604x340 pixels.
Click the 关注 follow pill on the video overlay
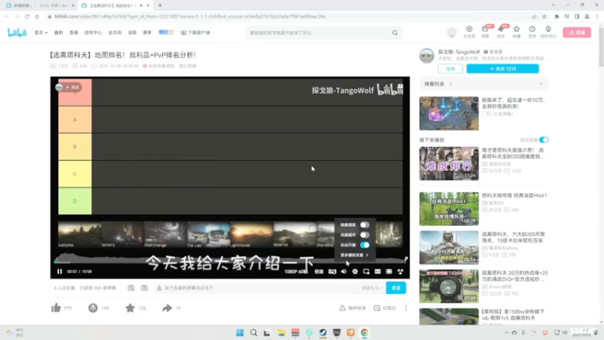coord(69,87)
